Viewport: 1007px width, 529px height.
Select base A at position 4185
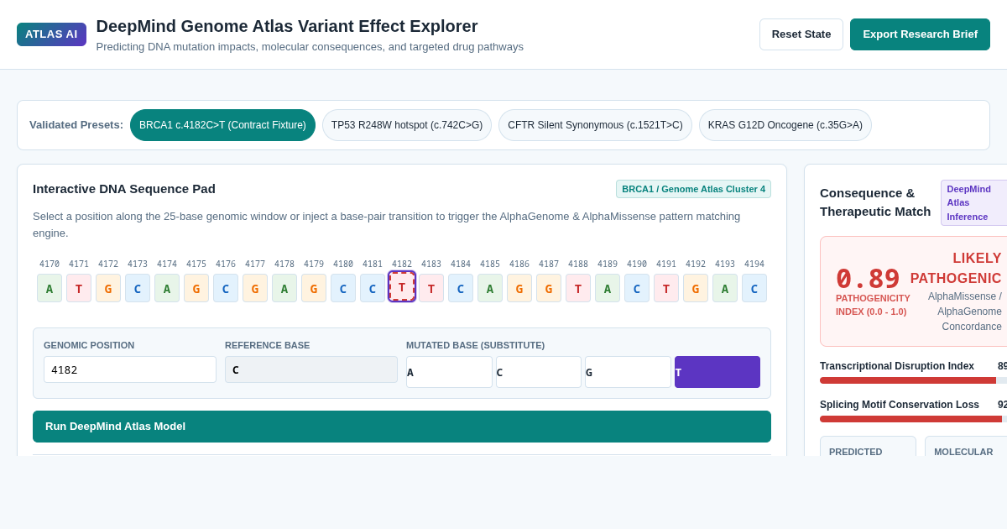click(490, 288)
